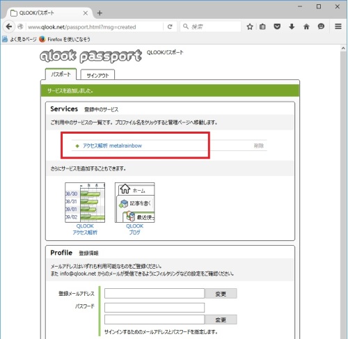The image size is (348, 339).
Task: Click the green サービスを追加しました notification
Action: (x=170, y=90)
